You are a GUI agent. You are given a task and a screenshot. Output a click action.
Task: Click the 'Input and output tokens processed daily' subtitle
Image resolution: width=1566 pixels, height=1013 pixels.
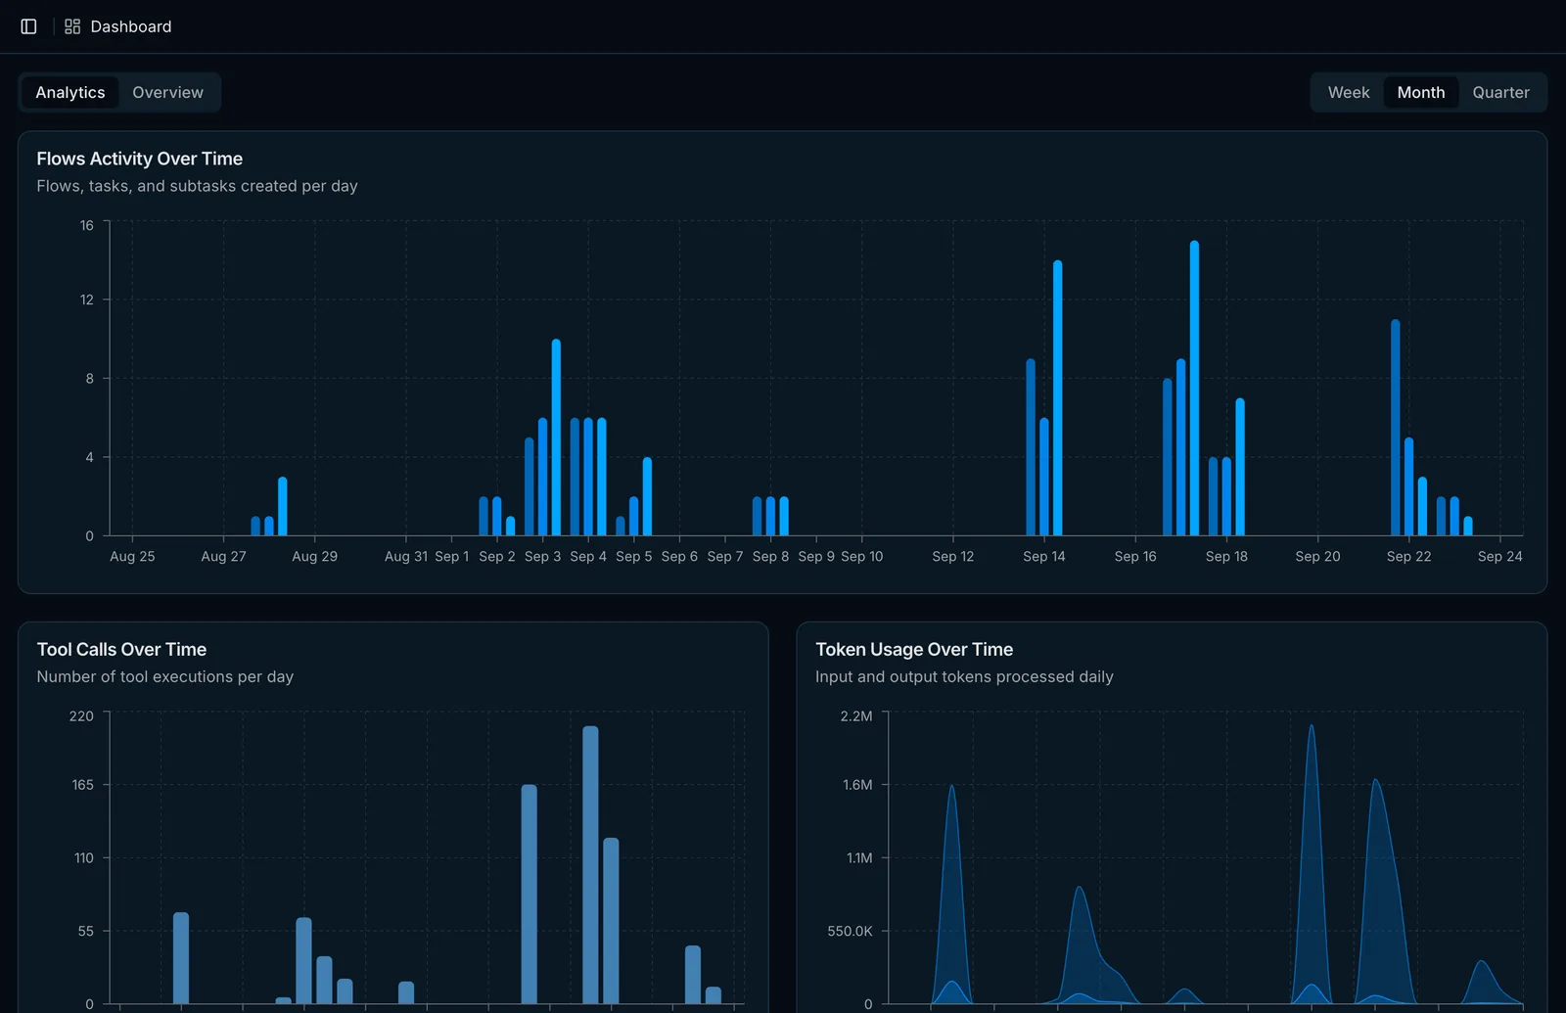[x=964, y=676]
